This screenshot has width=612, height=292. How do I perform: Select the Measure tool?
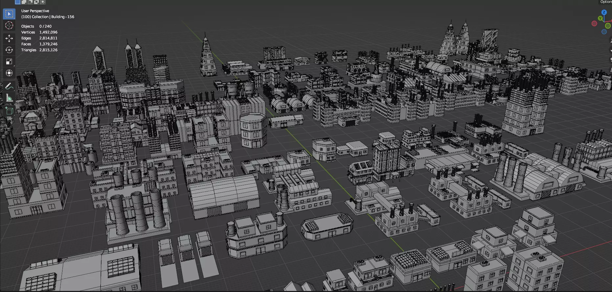pos(9,98)
